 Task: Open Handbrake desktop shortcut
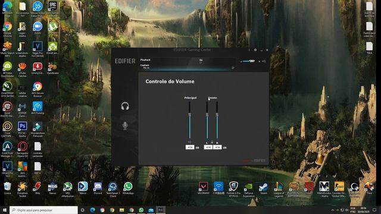pyautogui.click(x=53, y=68)
